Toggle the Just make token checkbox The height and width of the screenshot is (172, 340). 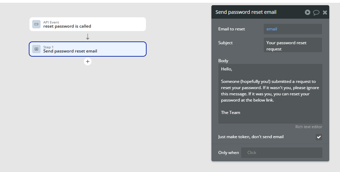click(319, 137)
